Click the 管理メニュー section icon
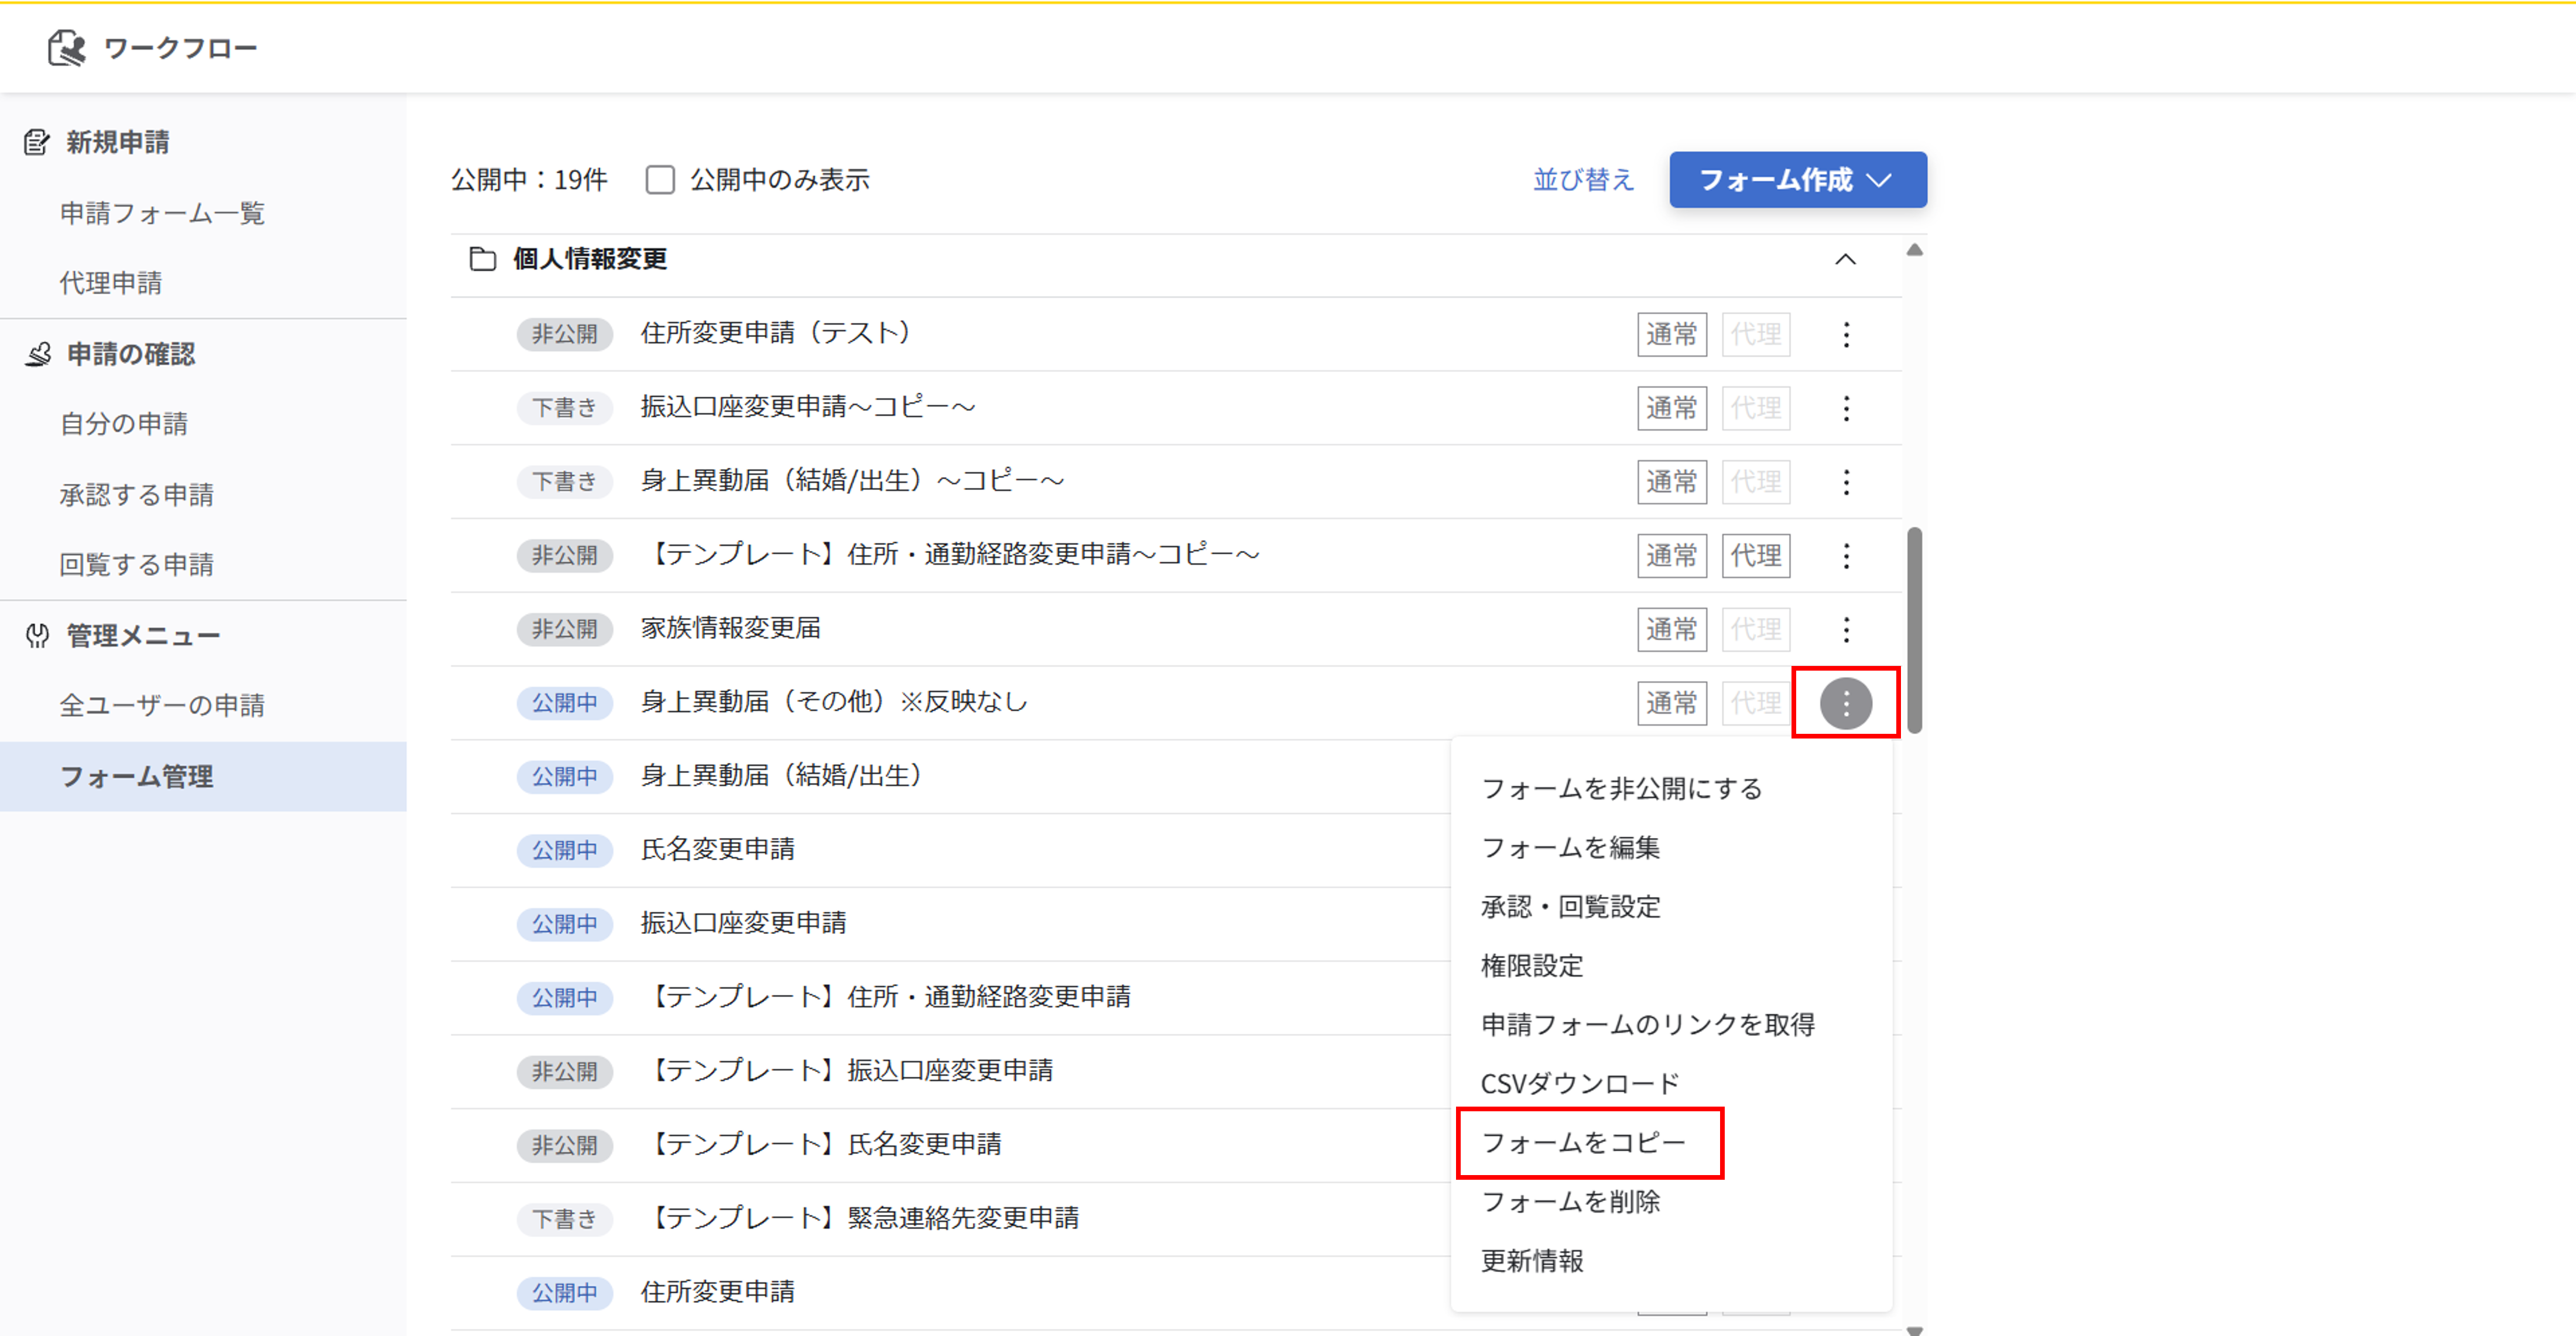The image size is (2576, 1336). [x=37, y=636]
